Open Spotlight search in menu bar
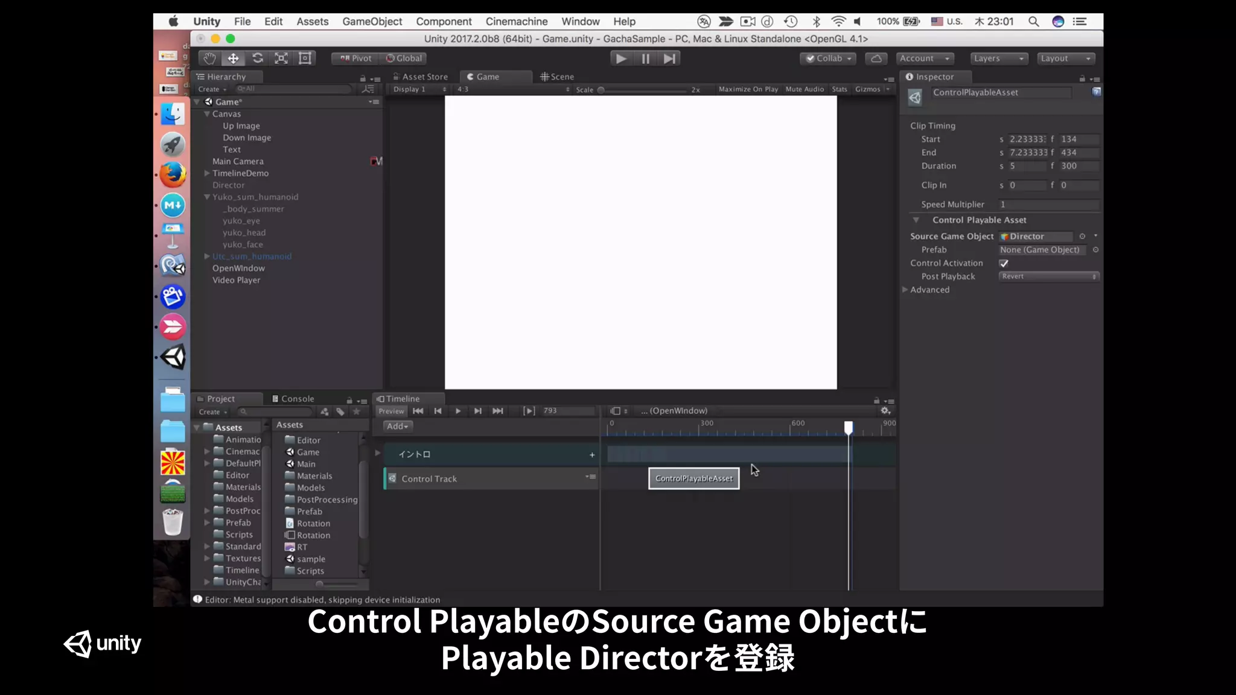The height and width of the screenshot is (695, 1236). [x=1033, y=21]
